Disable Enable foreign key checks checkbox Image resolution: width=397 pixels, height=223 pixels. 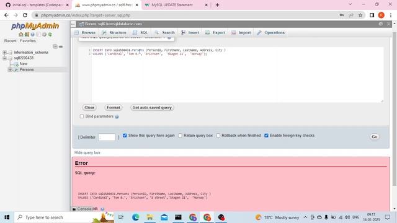click(266, 136)
